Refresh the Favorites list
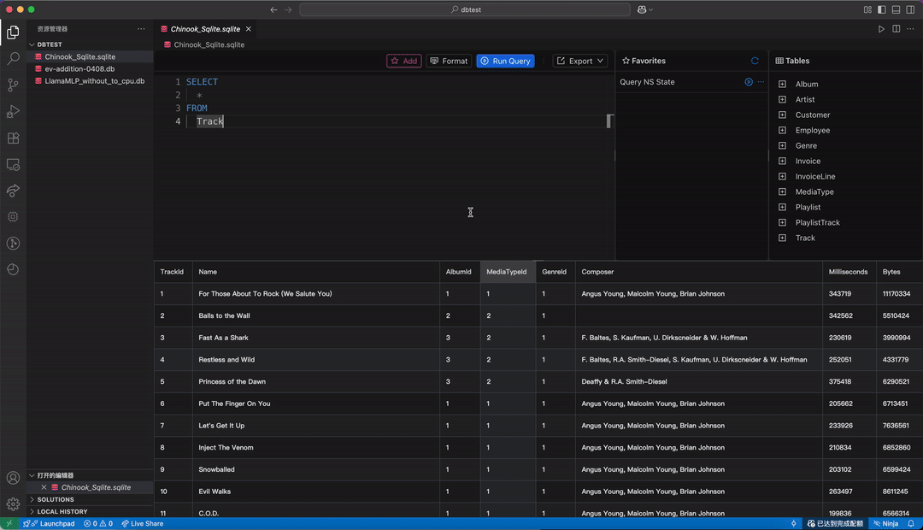This screenshot has height=530, width=923. [x=755, y=61]
